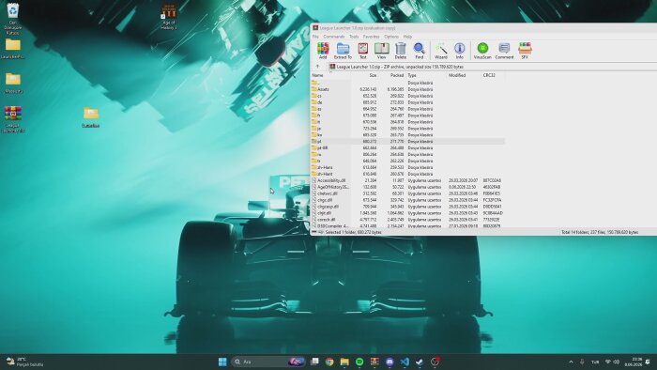Screen dimensions: 657x370
Task: Open Spotify from the taskbar
Action: pyautogui.click(x=359, y=362)
